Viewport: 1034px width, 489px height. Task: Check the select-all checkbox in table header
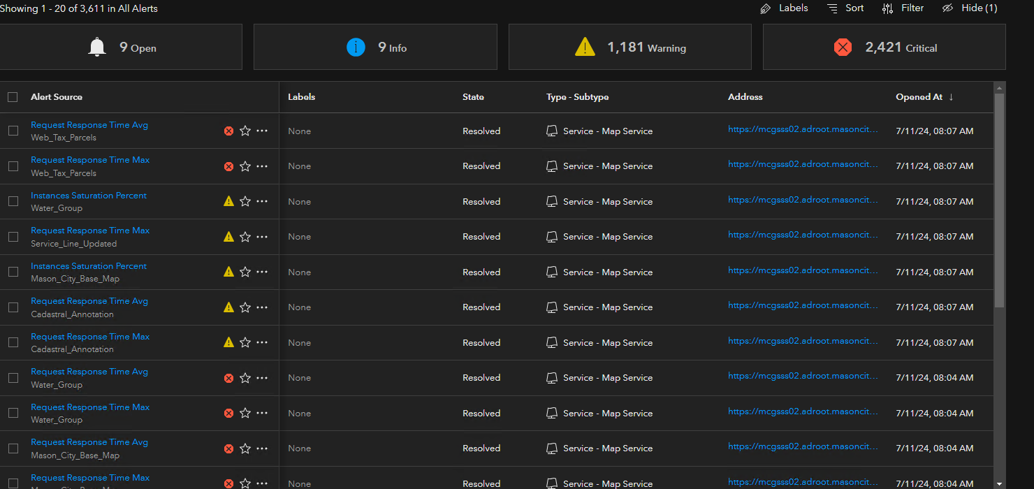click(13, 97)
